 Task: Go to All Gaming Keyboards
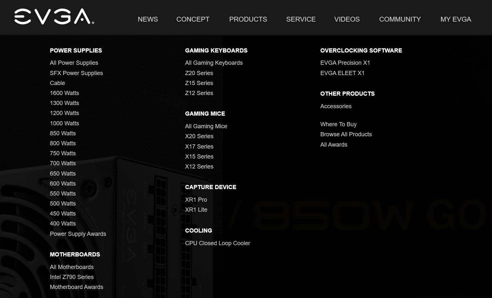214,63
